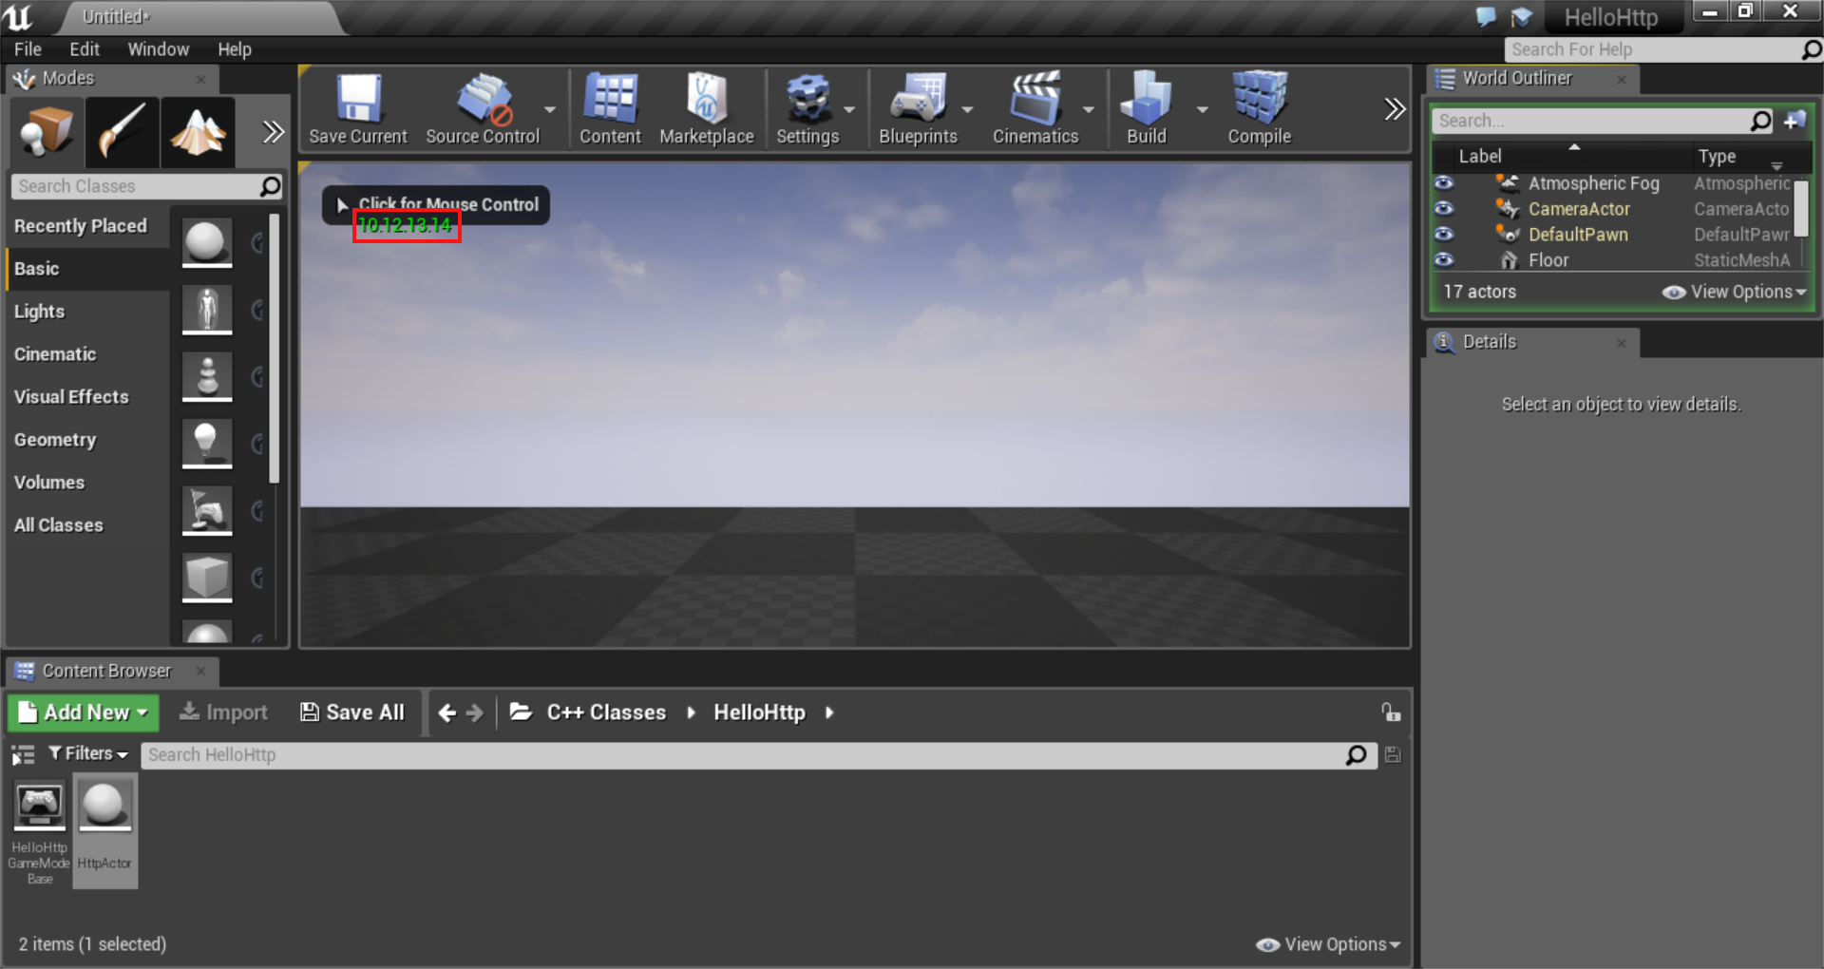Image resolution: width=1824 pixels, height=969 pixels.
Task: Select the Lights category
Action: (x=39, y=312)
